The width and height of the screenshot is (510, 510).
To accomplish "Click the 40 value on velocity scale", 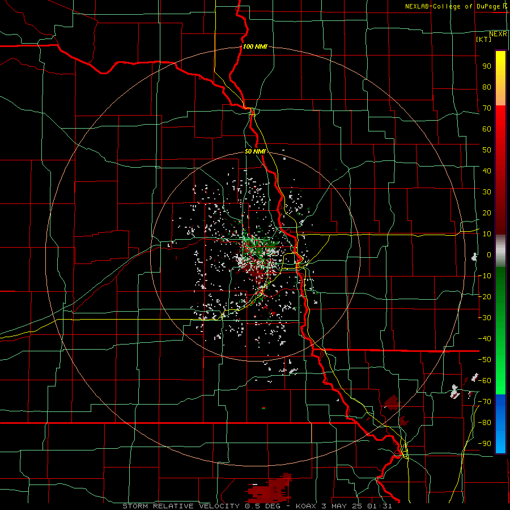I will click(487, 171).
